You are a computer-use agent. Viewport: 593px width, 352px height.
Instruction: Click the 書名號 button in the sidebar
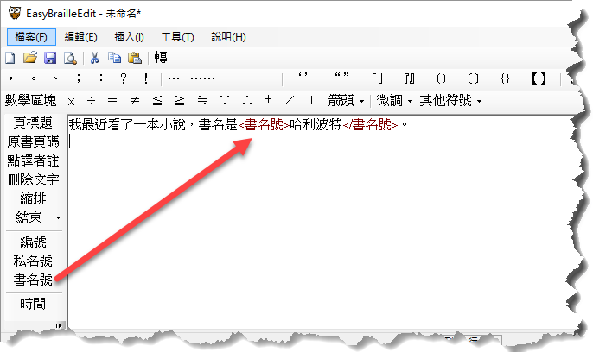[33, 280]
